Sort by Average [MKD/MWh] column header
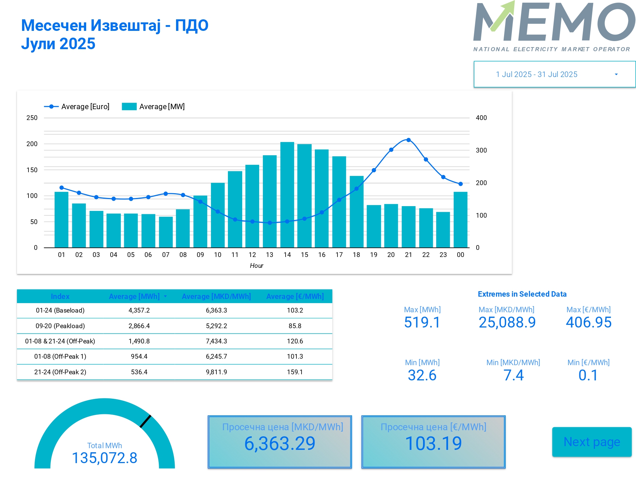 point(216,296)
